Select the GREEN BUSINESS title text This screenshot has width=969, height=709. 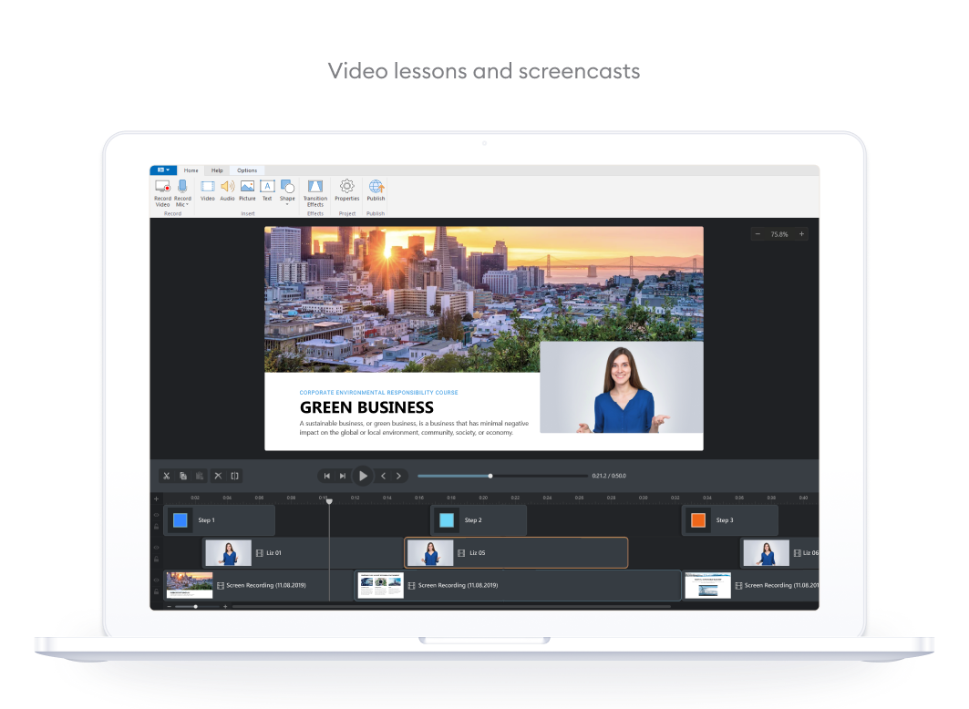click(x=366, y=407)
